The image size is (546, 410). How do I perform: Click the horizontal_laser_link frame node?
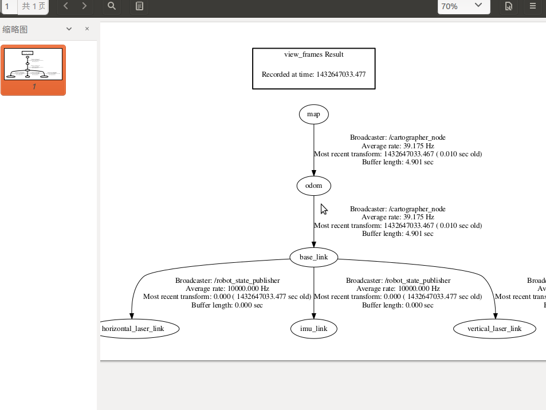pyautogui.click(x=139, y=329)
